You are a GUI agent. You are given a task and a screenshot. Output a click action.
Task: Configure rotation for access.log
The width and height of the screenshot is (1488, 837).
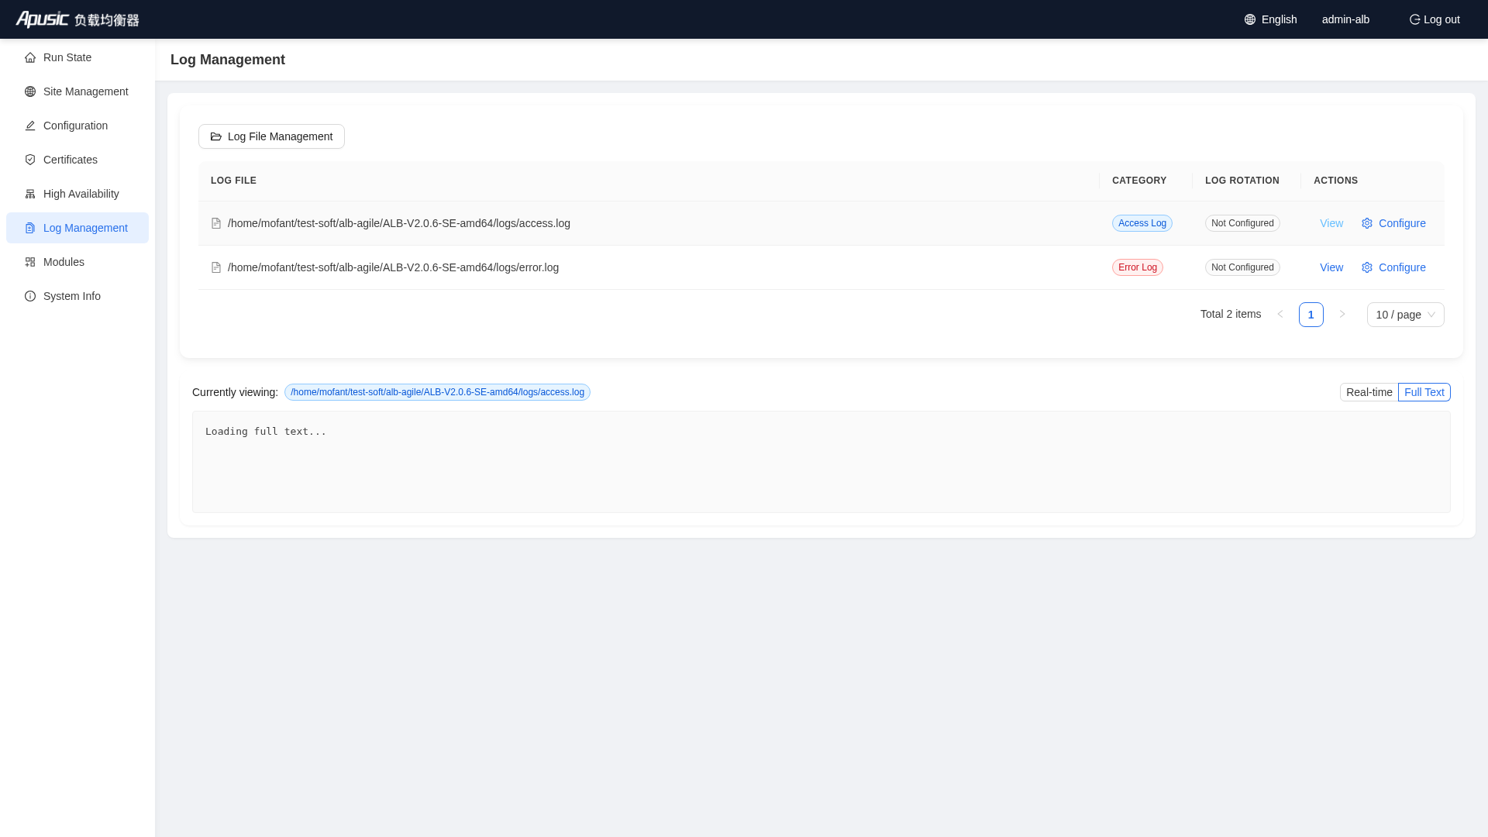tap(1393, 223)
